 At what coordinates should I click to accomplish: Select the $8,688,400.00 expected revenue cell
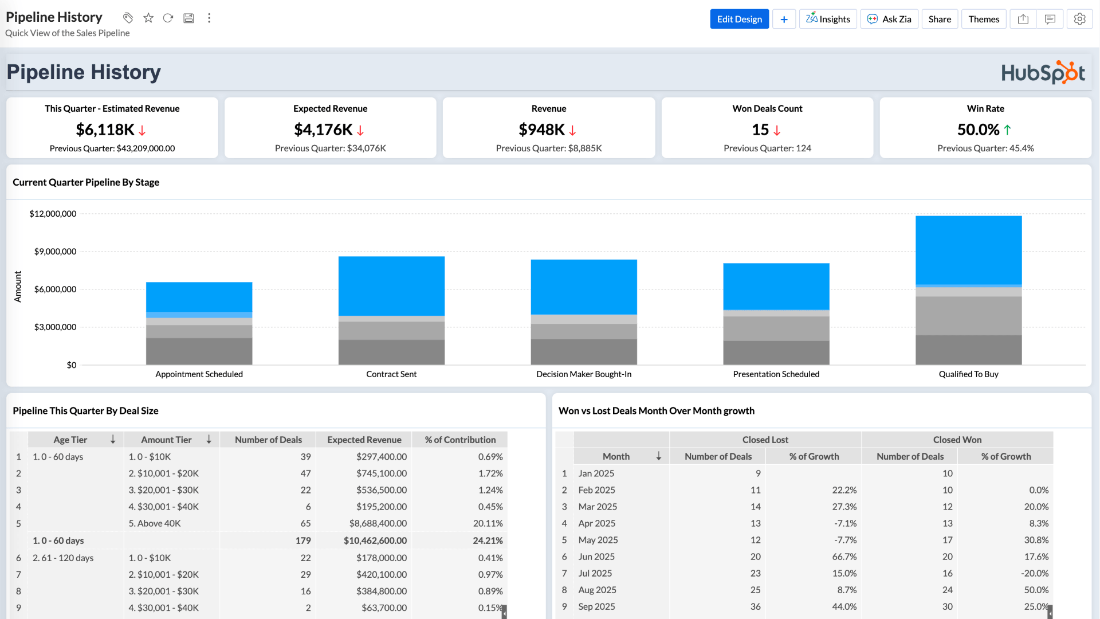pos(364,523)
